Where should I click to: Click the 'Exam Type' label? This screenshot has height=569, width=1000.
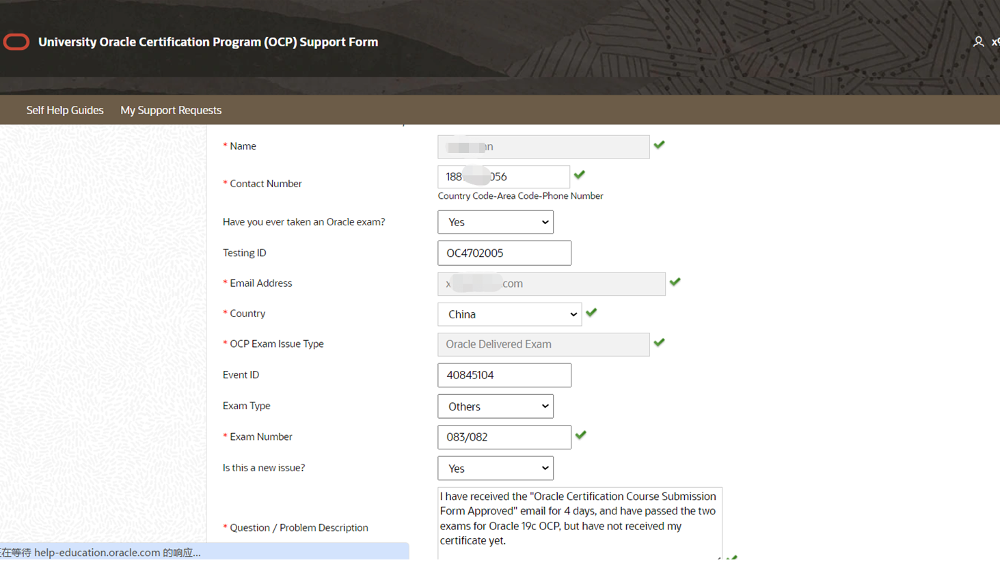coord(247,406)
